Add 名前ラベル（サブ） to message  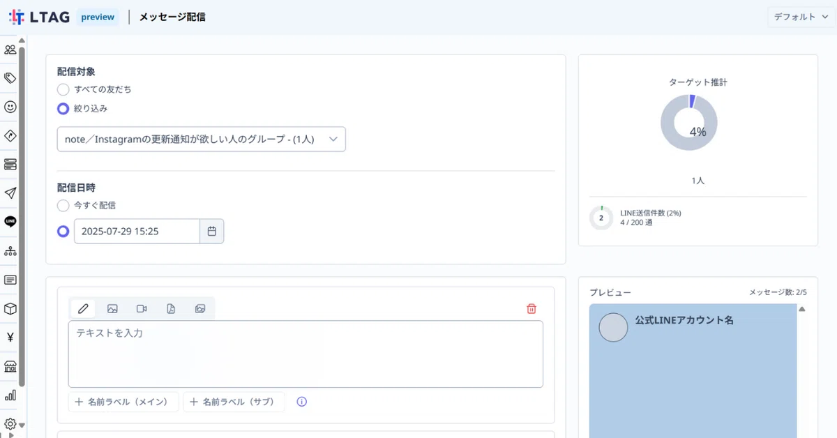[x=234, y=402]
